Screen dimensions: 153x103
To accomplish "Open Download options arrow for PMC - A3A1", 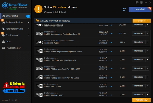I will pyautogui.click(x=147, y=86).
